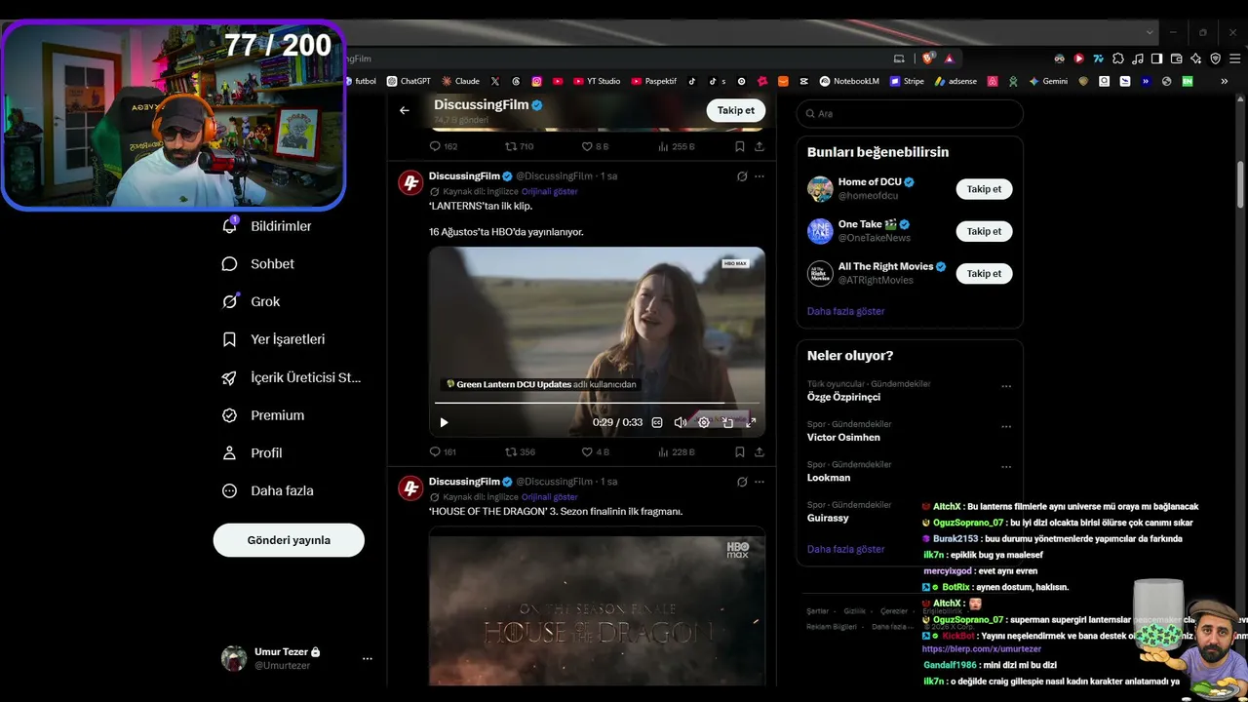The image size is (1248, 702).
Task: Open the adsense bookmark
Action: [955, 81]
